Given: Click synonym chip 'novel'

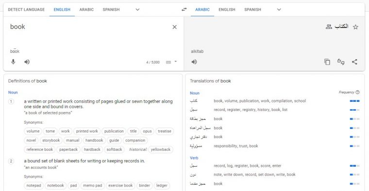Looking at the screenshot, I should click(31, 140).
